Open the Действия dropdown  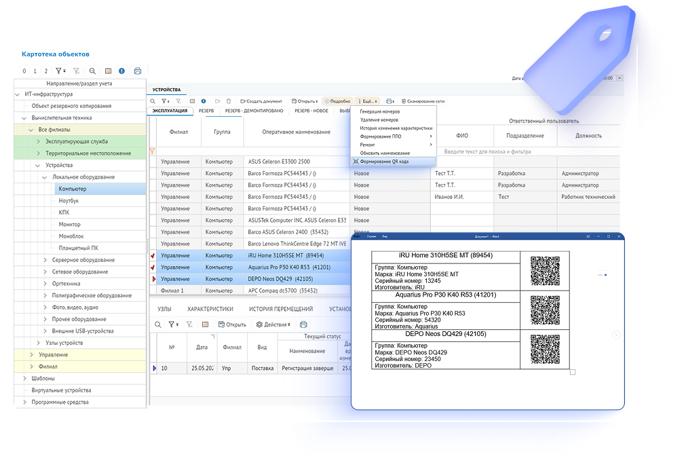273,324
